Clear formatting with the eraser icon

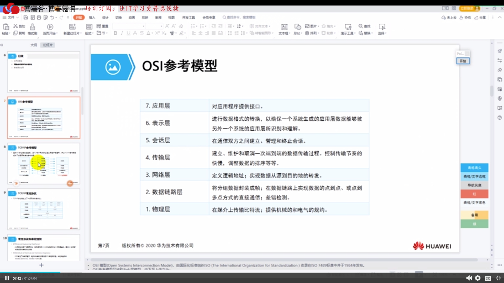(x=181, y=26)
